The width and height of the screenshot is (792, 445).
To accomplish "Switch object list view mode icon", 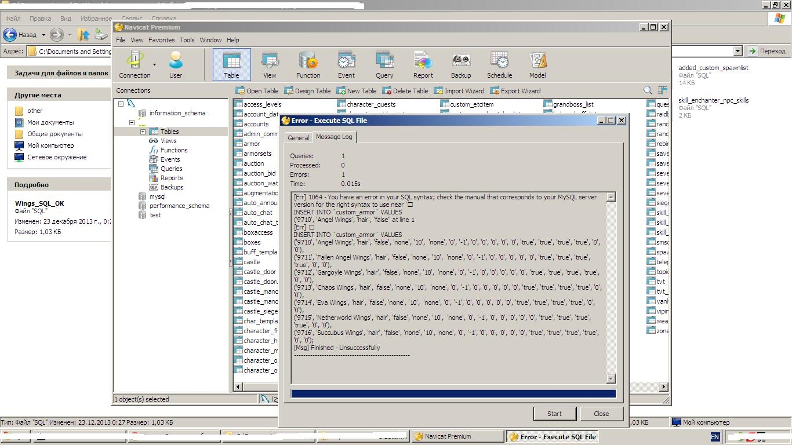I will [x=663, y=90].
